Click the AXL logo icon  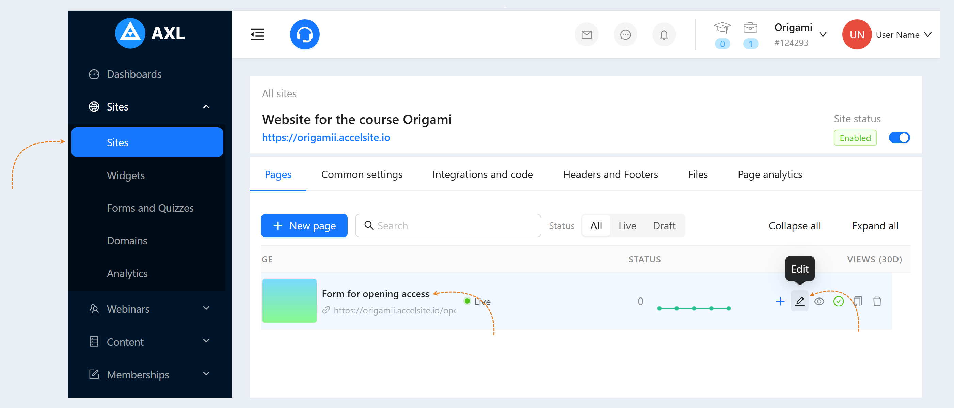(130, 33)
